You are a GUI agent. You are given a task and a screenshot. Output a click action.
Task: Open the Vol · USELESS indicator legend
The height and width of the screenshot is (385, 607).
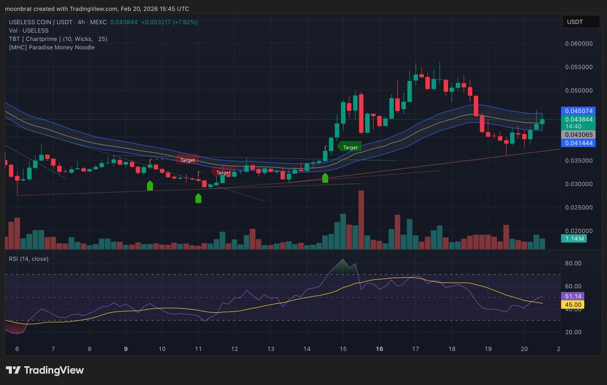30,30
